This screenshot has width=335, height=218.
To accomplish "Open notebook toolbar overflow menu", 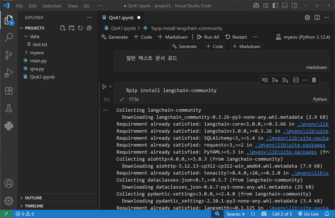I will pos(255,37).
